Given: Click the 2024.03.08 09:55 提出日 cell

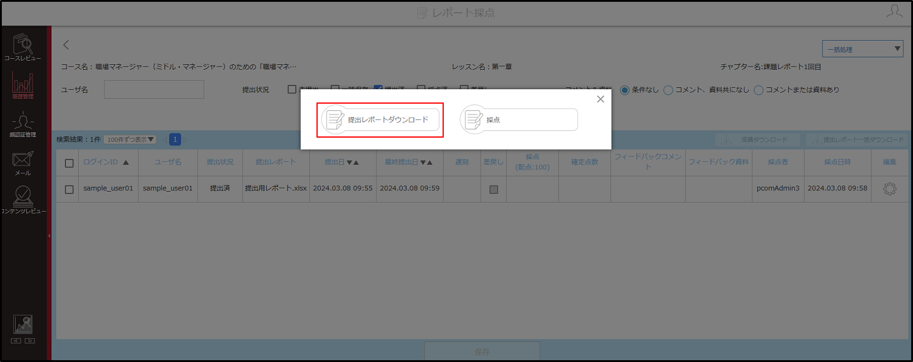Looking at the screenshot, I should pyautogui.click(x=343, y=189).
